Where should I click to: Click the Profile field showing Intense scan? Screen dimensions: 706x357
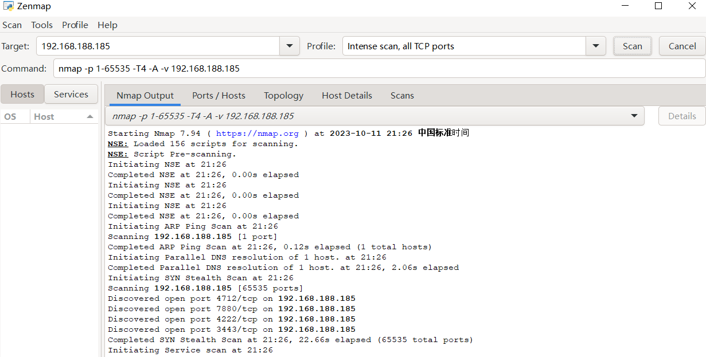click(464, 46)
